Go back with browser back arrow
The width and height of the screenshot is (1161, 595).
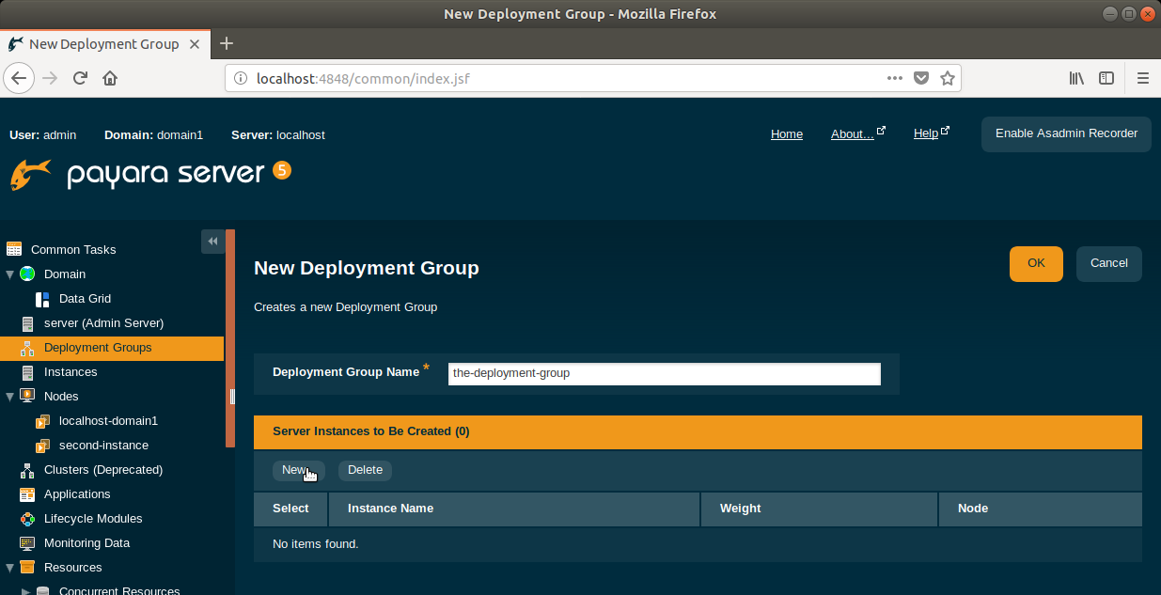(x=19, y=78)
